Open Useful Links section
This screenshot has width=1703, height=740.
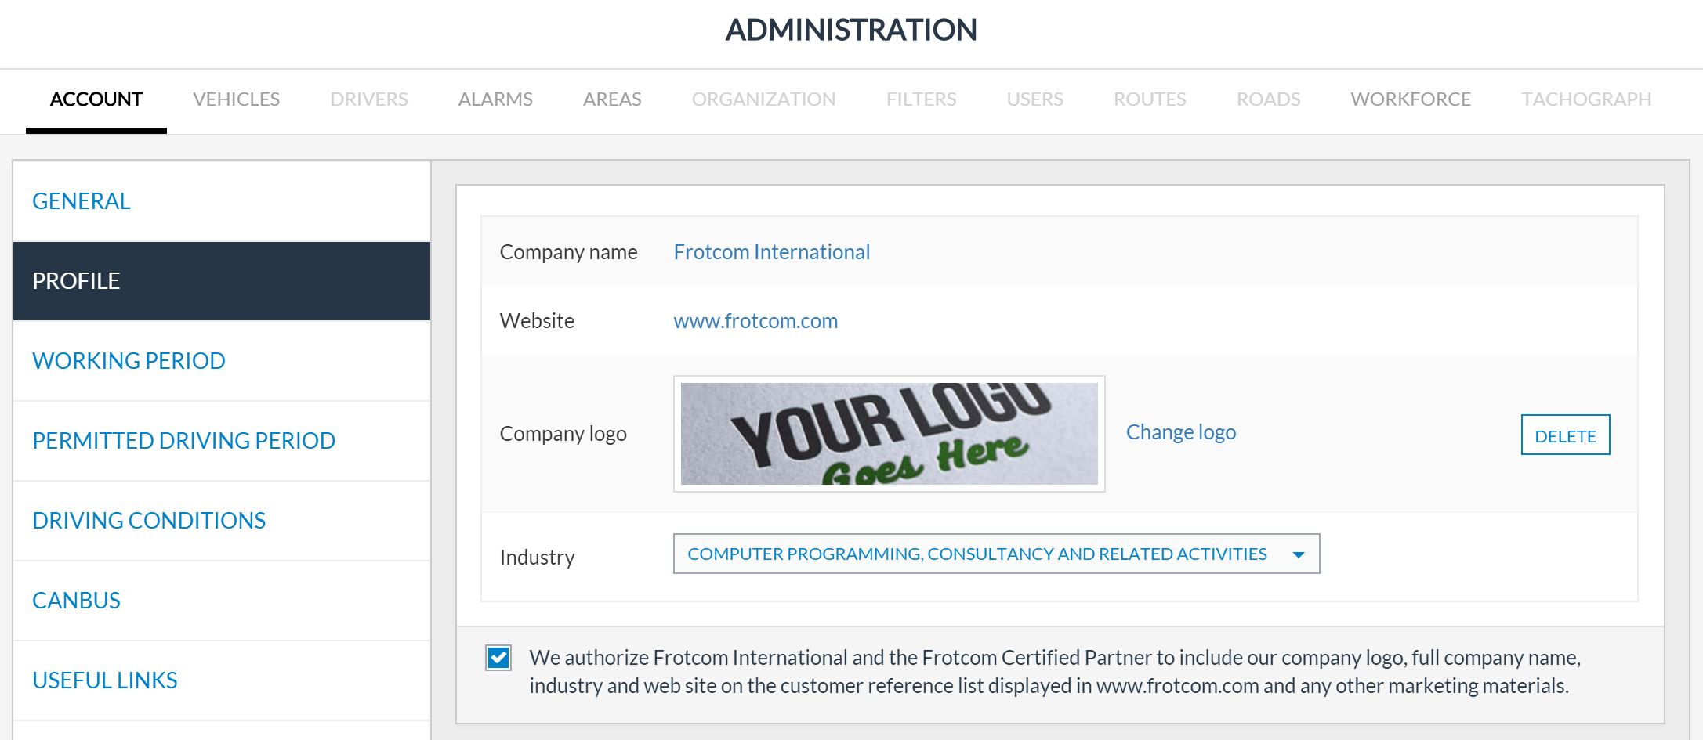tap(105, 680)
